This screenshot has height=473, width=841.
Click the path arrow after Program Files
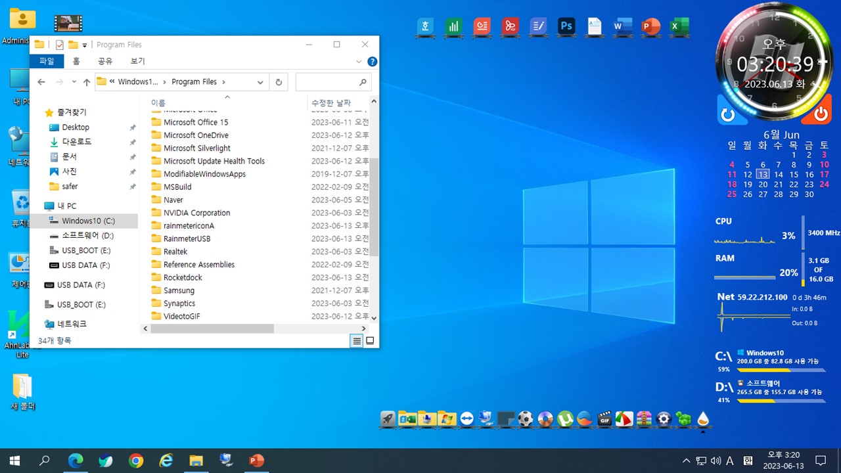223,82
